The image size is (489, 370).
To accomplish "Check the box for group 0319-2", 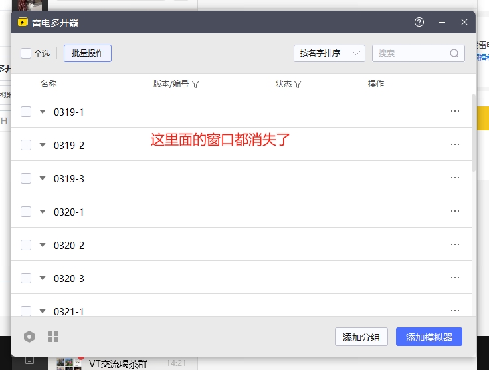I will 26,145.
